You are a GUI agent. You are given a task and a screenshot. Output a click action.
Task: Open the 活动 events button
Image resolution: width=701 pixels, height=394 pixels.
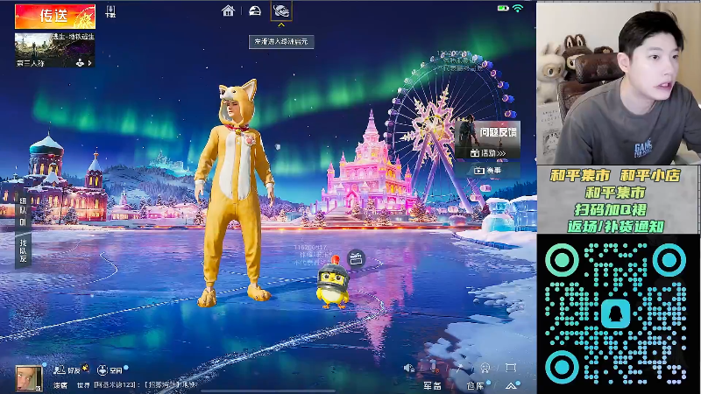click(x=488, y=152)
